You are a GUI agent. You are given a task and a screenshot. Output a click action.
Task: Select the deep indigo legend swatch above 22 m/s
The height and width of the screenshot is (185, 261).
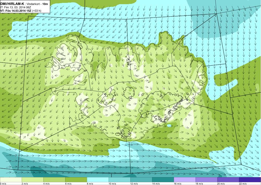[x=250, y=180]
